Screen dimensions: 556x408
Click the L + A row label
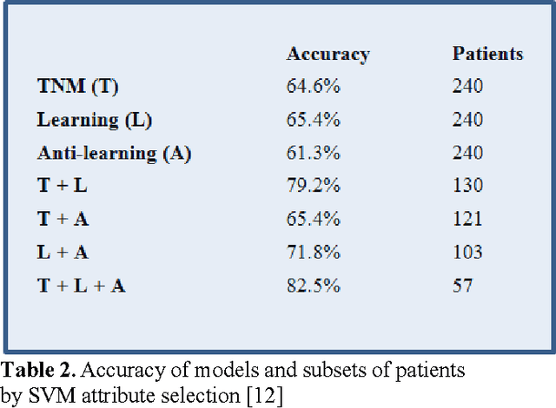[x=63, y=252]
